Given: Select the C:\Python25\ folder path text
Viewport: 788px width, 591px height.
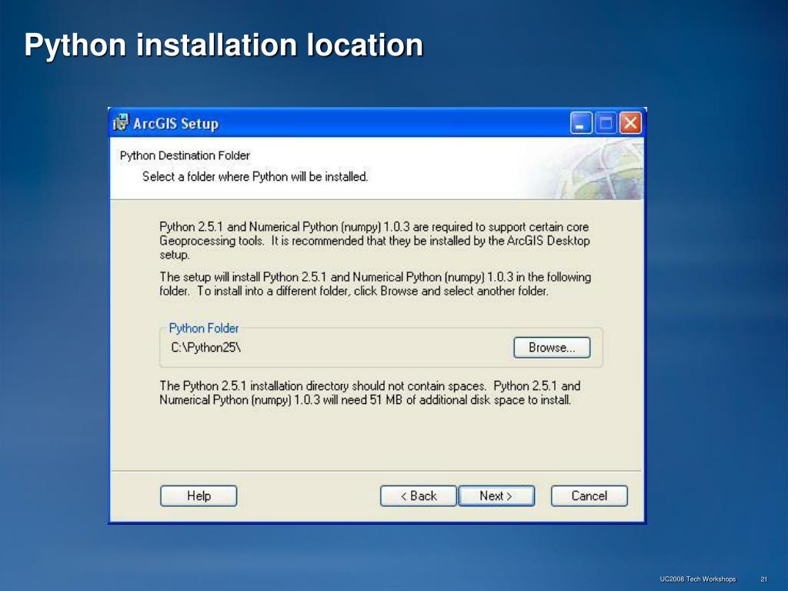Looking at the screenshot, I should click(x=206, y=347).
